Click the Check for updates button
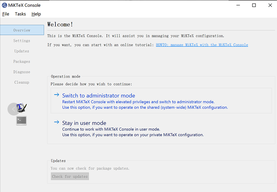Screen dimensions: 277x192 pos(70,176)
